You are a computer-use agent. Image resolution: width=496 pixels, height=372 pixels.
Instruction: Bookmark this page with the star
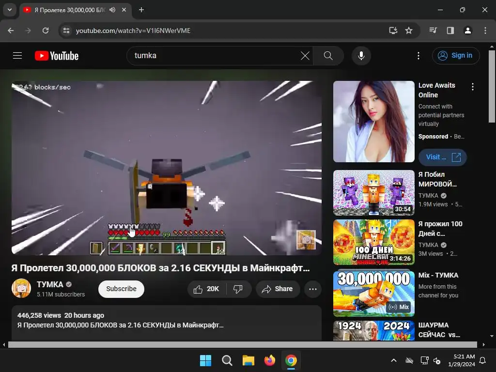click(409, 31)
